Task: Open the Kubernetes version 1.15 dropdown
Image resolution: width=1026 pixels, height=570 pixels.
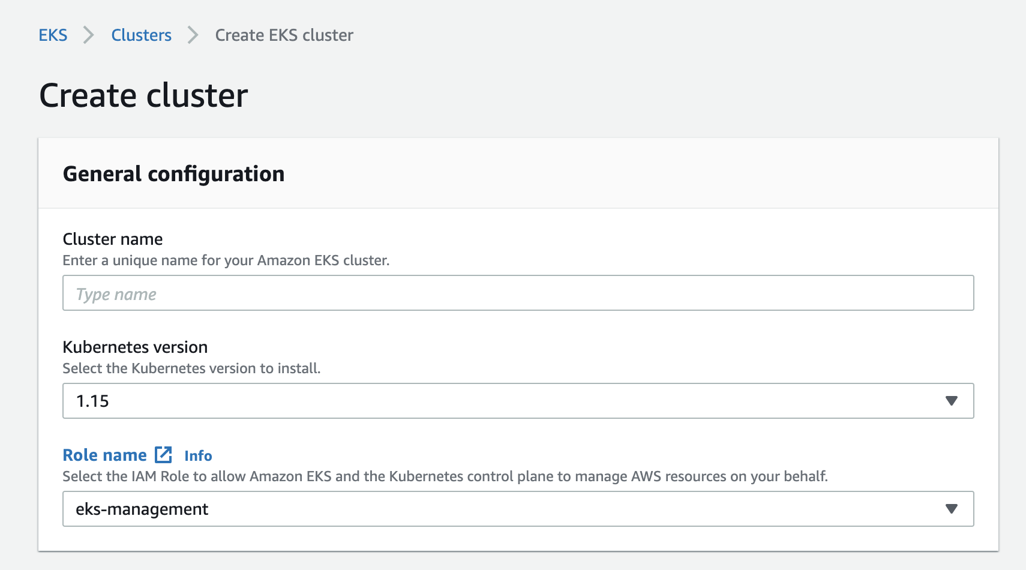Action: [518, 401]
